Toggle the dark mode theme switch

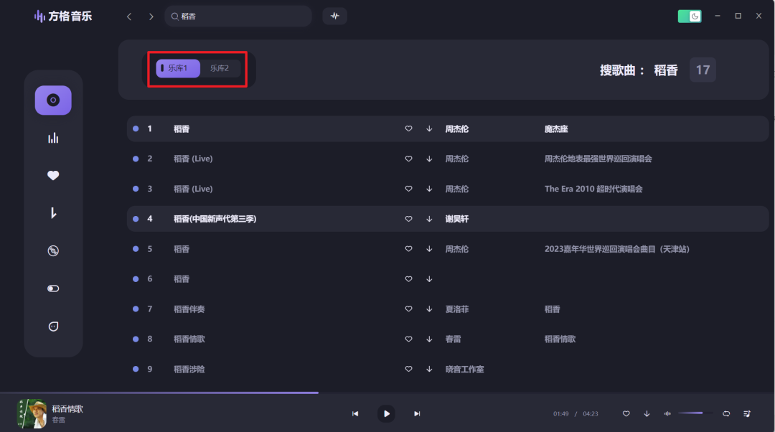click(690, 17)
